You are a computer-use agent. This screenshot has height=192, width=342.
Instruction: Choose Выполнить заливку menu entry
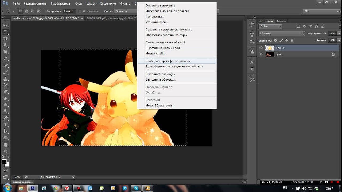177,74
